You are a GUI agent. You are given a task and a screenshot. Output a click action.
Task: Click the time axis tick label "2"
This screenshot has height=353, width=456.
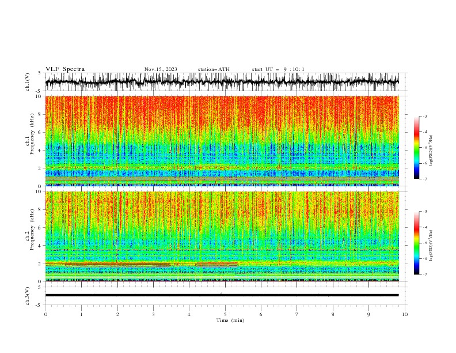[x=117, y=314]
